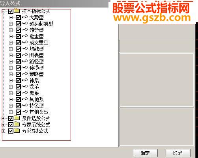Click the 能量型 key icon
This screenshot has height=158, width=198.
point(25,36)
